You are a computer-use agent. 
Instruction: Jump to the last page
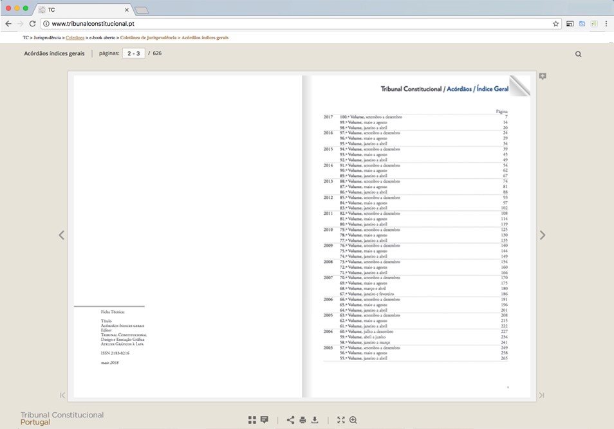pos(541,396)
